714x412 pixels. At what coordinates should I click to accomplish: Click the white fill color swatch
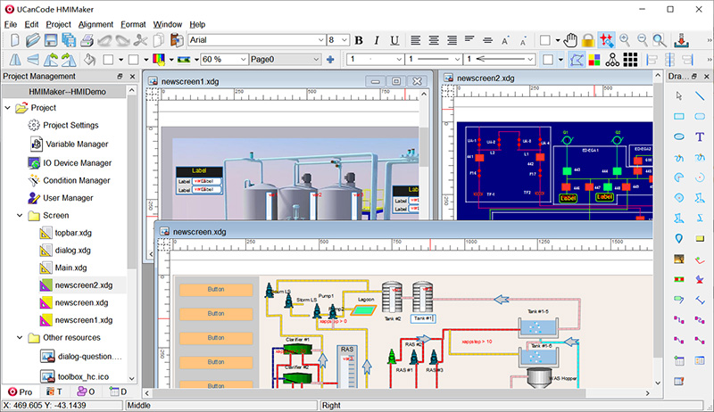(108, 60)
